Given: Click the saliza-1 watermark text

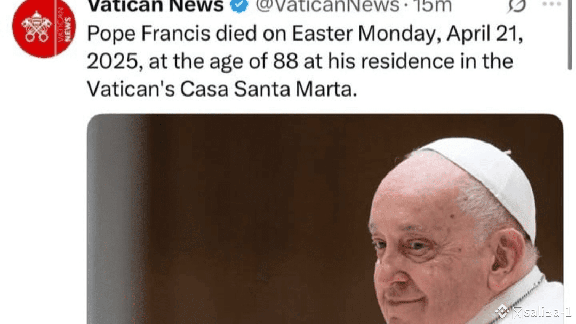Looking at the screenshot, I should pyautogui.click(x=547, y=312).
